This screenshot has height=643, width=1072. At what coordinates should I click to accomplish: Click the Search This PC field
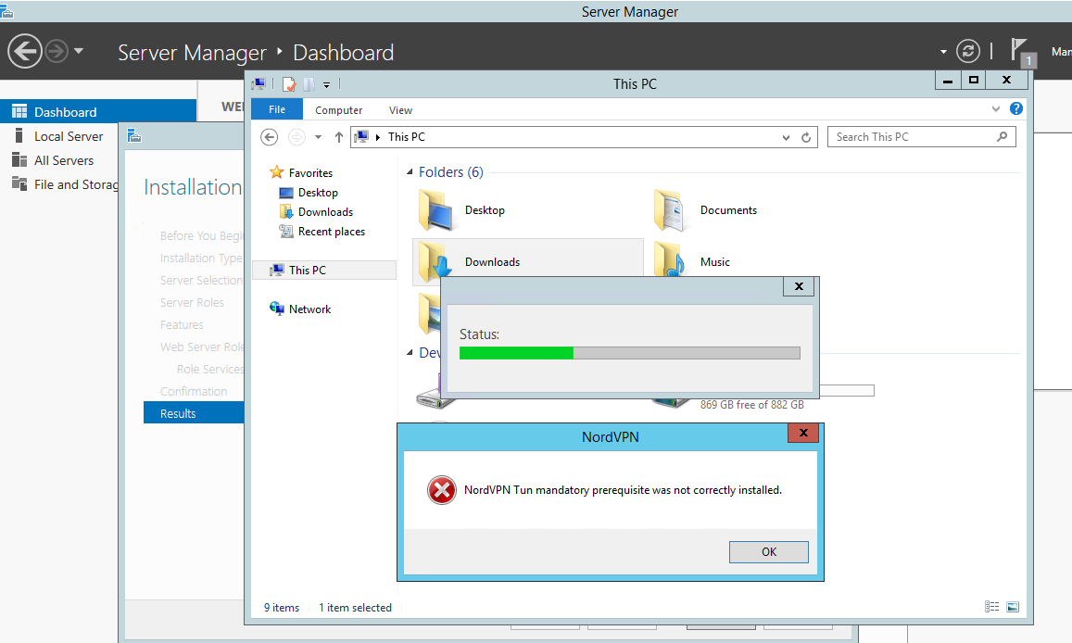(x=913, y=137)
